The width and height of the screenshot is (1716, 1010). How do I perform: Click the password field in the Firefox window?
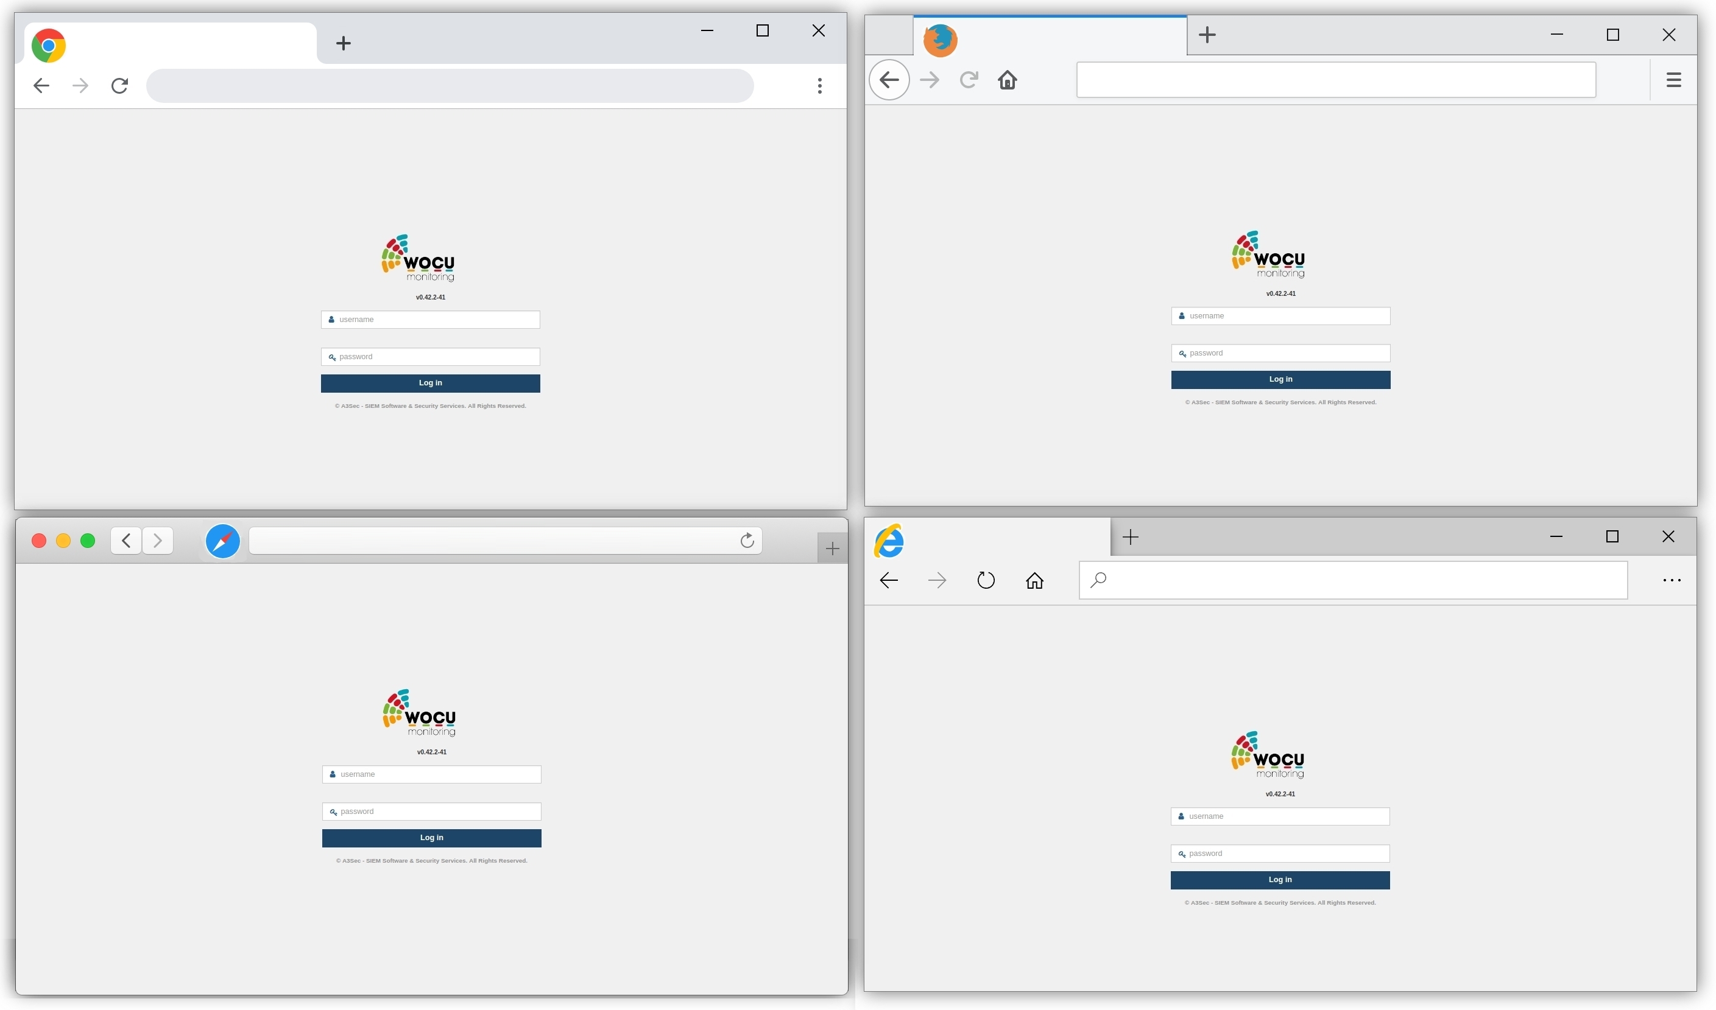tap(1281, 354)
